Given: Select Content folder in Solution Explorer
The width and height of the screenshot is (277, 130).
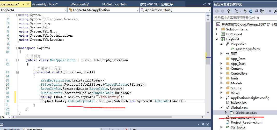Looking at the screenshot, I should tap(237, 68).
